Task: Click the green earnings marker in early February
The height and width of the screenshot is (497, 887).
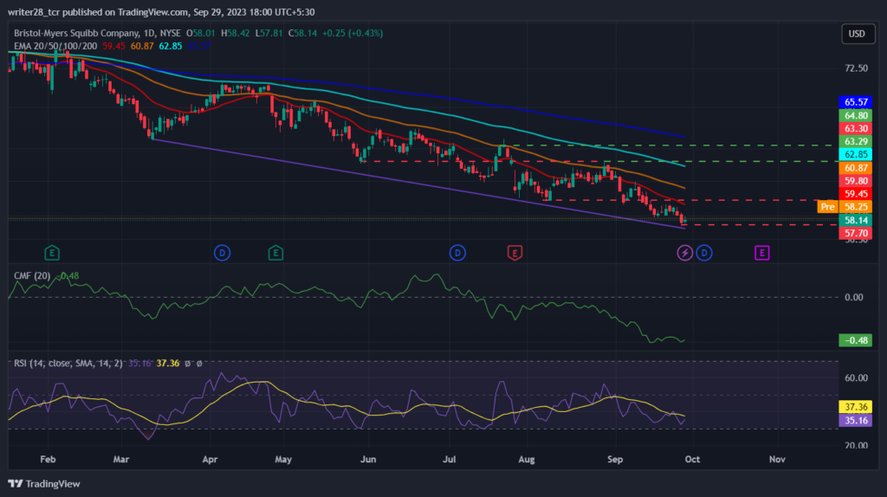Action: tap(52, 253)
